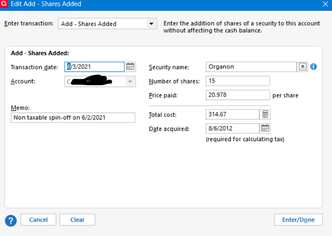Click the Transaction date field
The image size is (332, 236).
[x=94, y=67]
